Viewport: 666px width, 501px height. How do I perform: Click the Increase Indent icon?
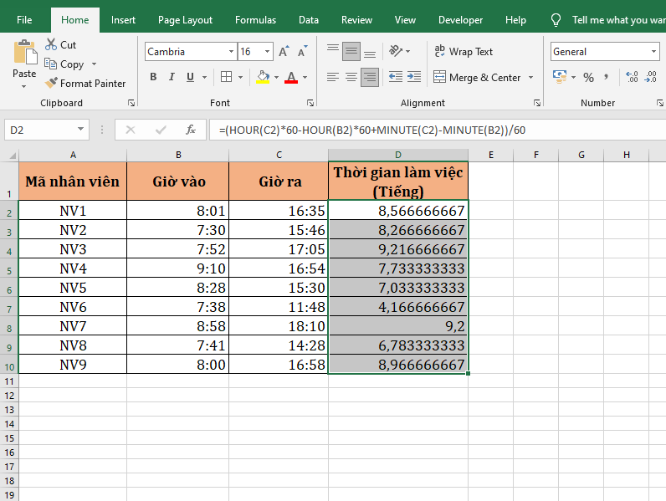[x=413, y=77]
